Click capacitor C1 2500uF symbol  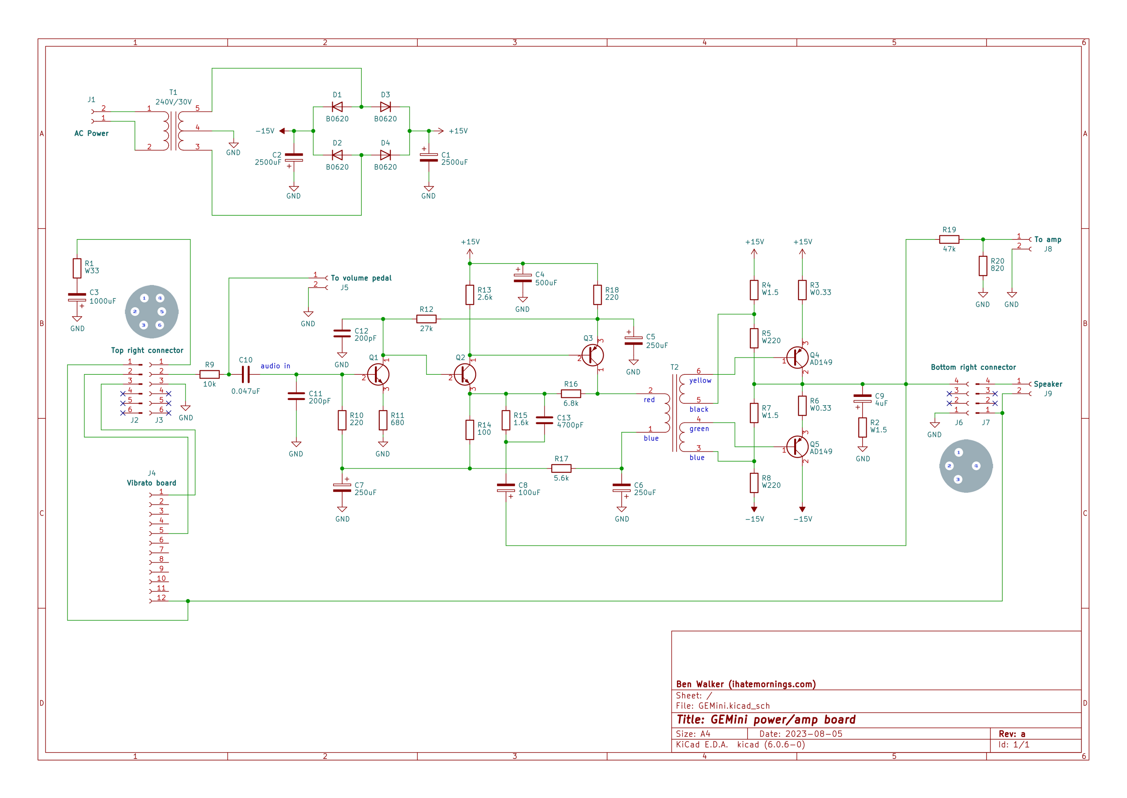coord(429,157)
